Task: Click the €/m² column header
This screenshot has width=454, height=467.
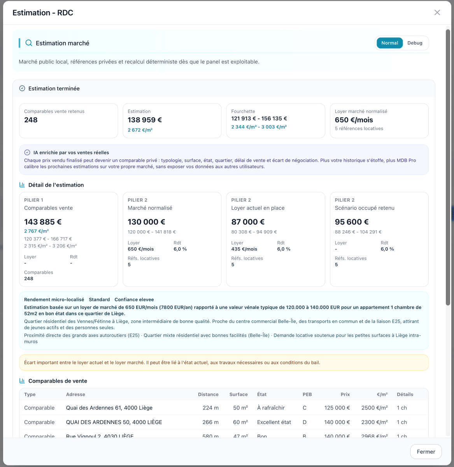Action: pyautogui.click(x=382, y=394)
